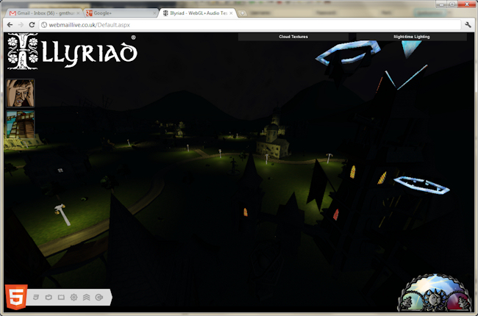Open the building illustration thumbnail
478x316 pixels.
[x=21, y=125]
